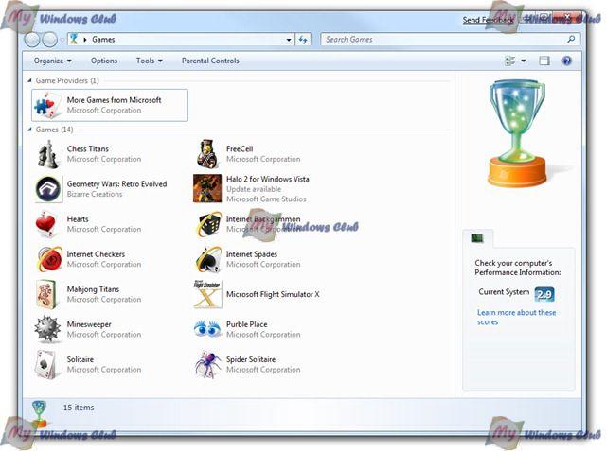Click the Spider Solitaire title text
This screenshot has width=606, height=451.
click(251, 359)
